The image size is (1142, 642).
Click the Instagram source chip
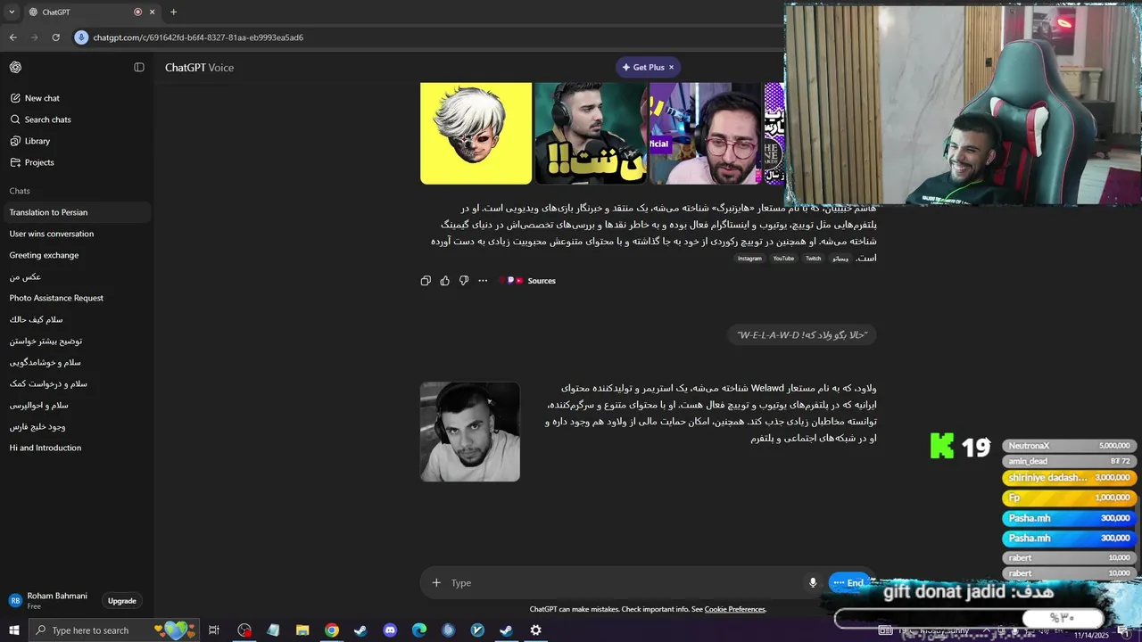pyautogui.click(x=749, y=259)
